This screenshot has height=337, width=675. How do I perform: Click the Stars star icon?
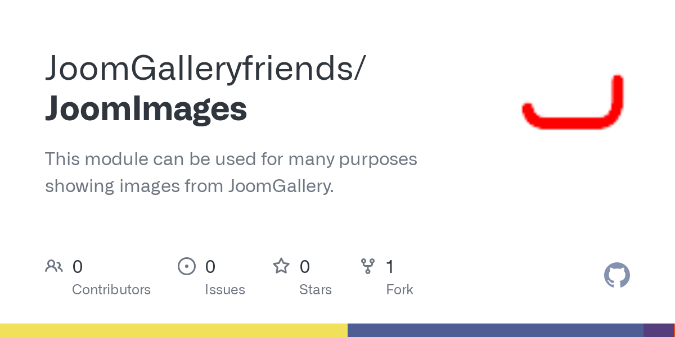click(x=281, y=266)
